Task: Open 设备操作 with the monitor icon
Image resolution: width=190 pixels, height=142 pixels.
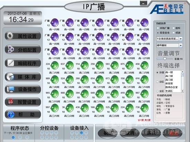Action: tap(23, 89)
